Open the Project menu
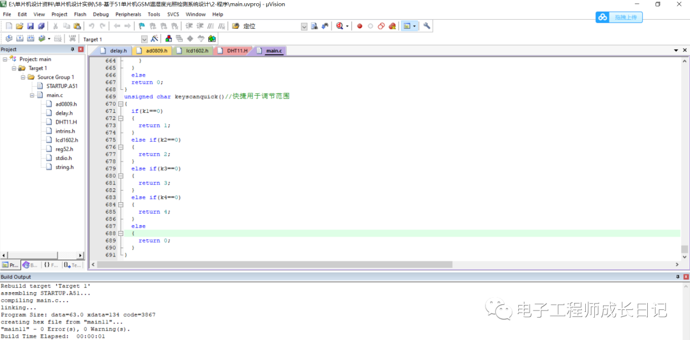Screen dimensions: 690x340 (x=59, y=14)
